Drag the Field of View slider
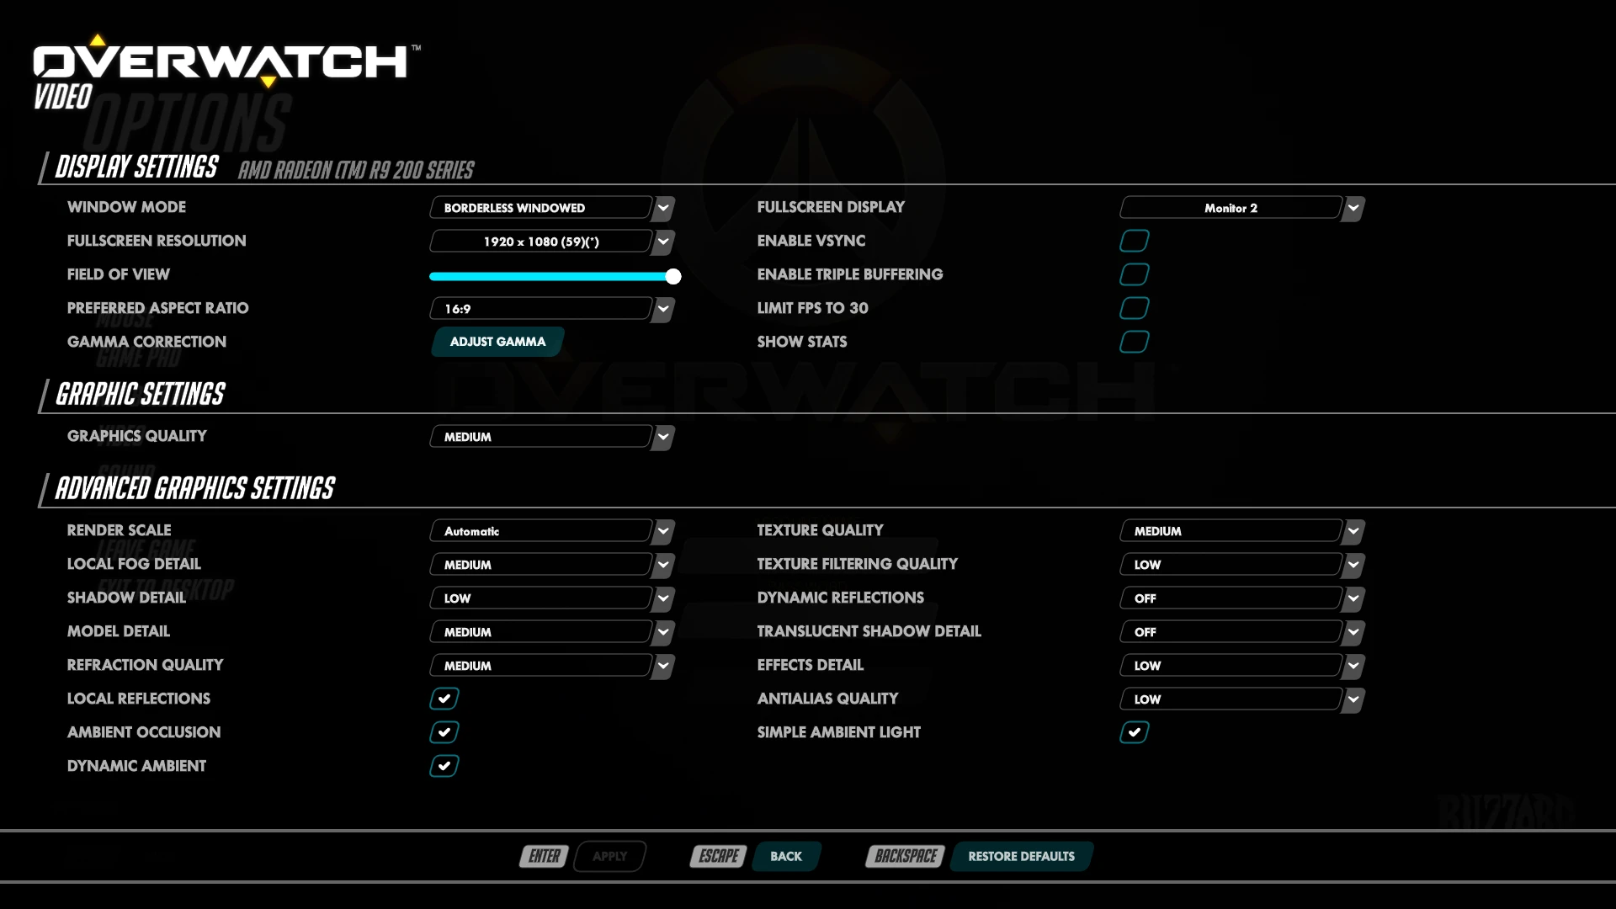Screen dimensions: 1616x909 [672, 275]
